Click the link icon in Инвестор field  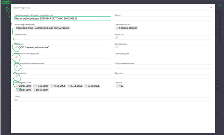[x=117, y=38]
